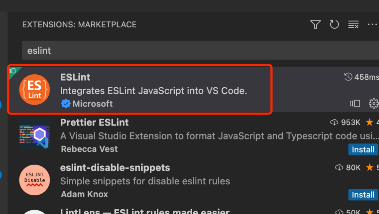Open ESLint's manage gear icon

click(374, 104)
